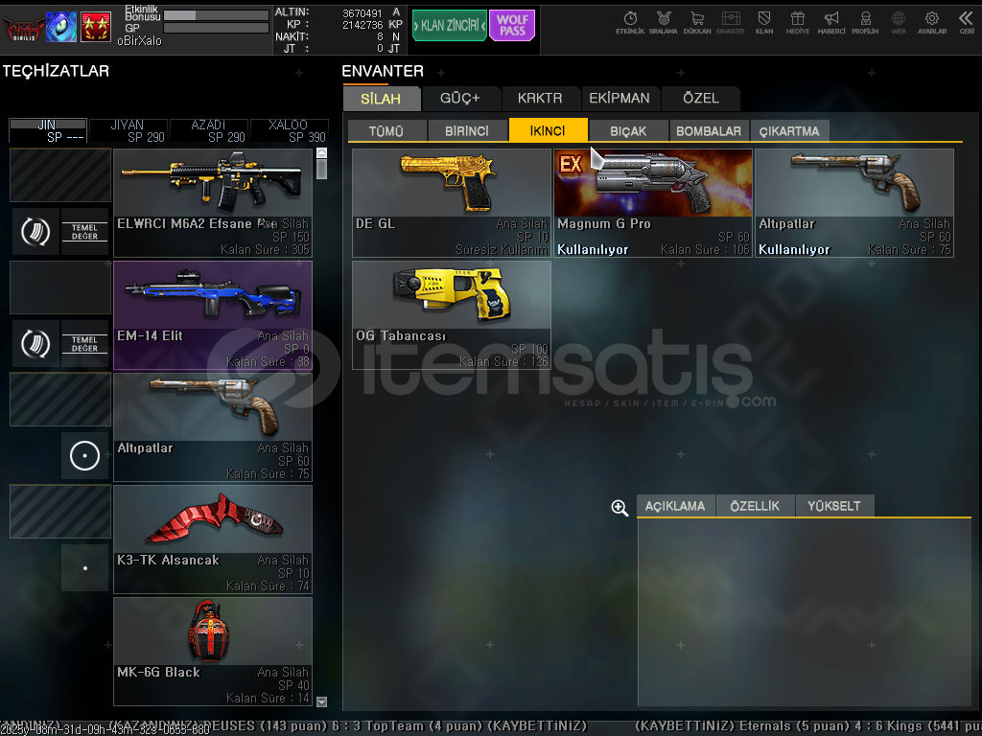Click the GP progress bar
The image size is (982, 736).
(x=216, y=28)
